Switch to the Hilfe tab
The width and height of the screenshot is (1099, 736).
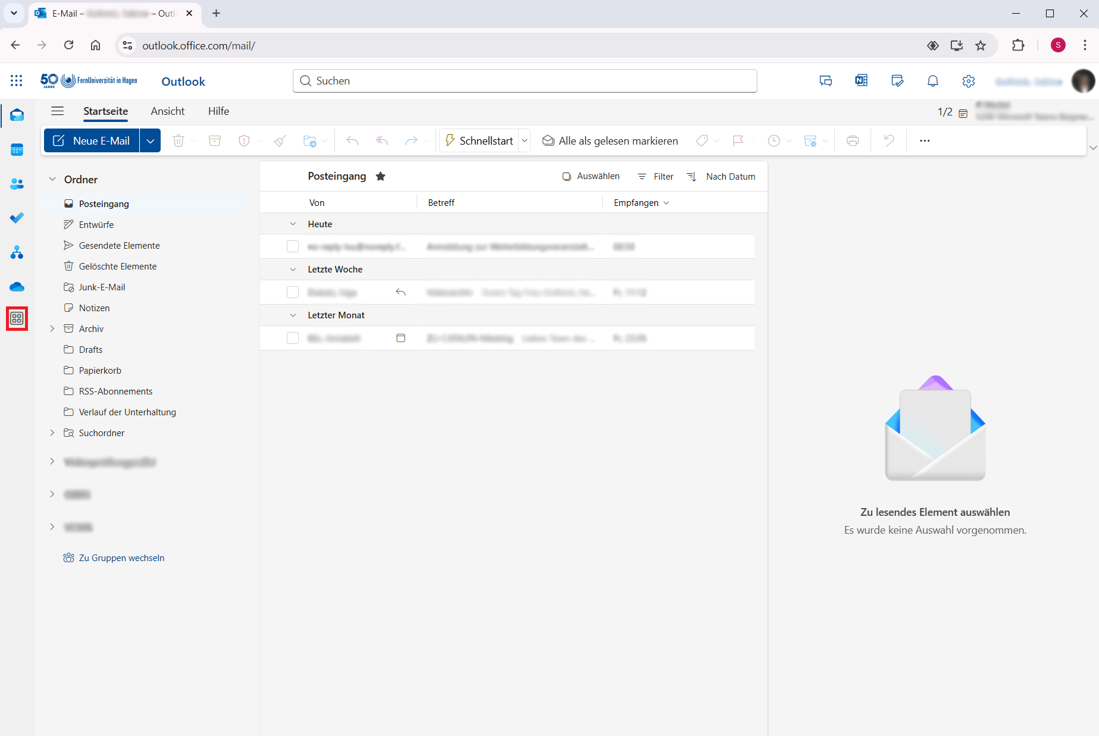coord(218,111)
